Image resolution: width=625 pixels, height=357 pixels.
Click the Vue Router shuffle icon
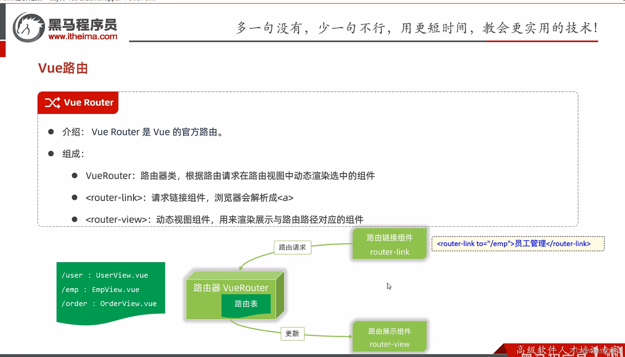point(52,103)
